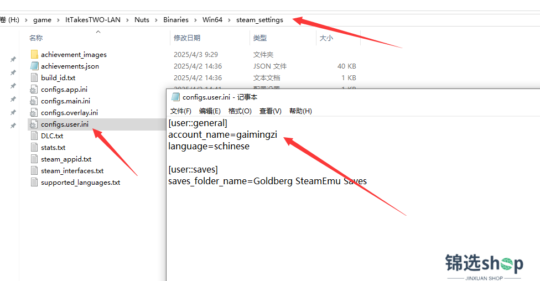Select the configs.overlay.ini file icon

(33, 113)
